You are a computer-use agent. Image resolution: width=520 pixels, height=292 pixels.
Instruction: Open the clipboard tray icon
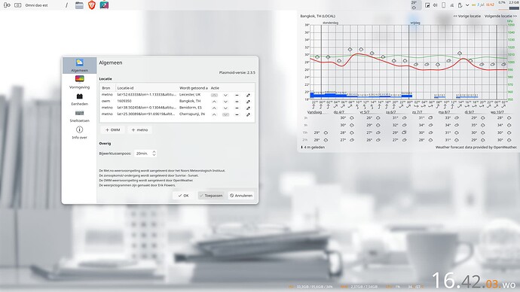[460, 5]
